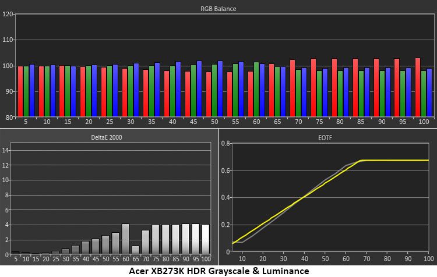This screenshot has height=277, width=437.
Task: Select the red bar at 5 in RGB Balance
Action: click(20, 91)
